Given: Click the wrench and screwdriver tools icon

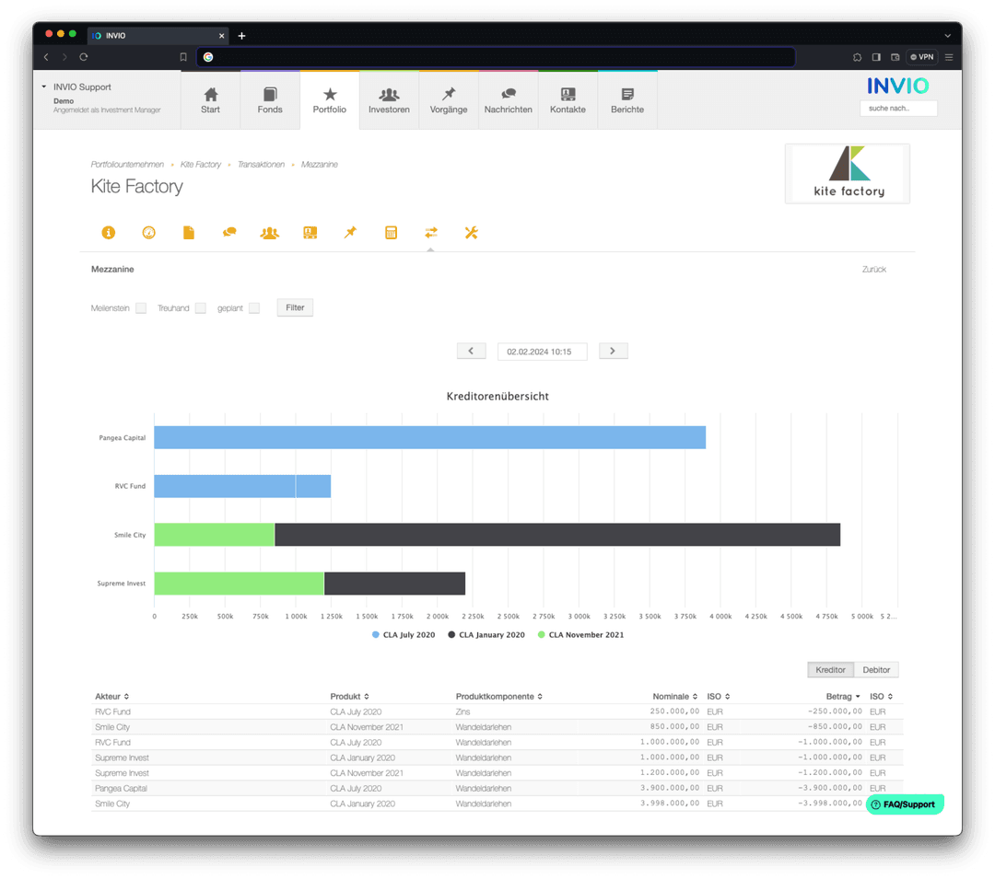Looking at the screenshot, I should (x=472, y=233).
